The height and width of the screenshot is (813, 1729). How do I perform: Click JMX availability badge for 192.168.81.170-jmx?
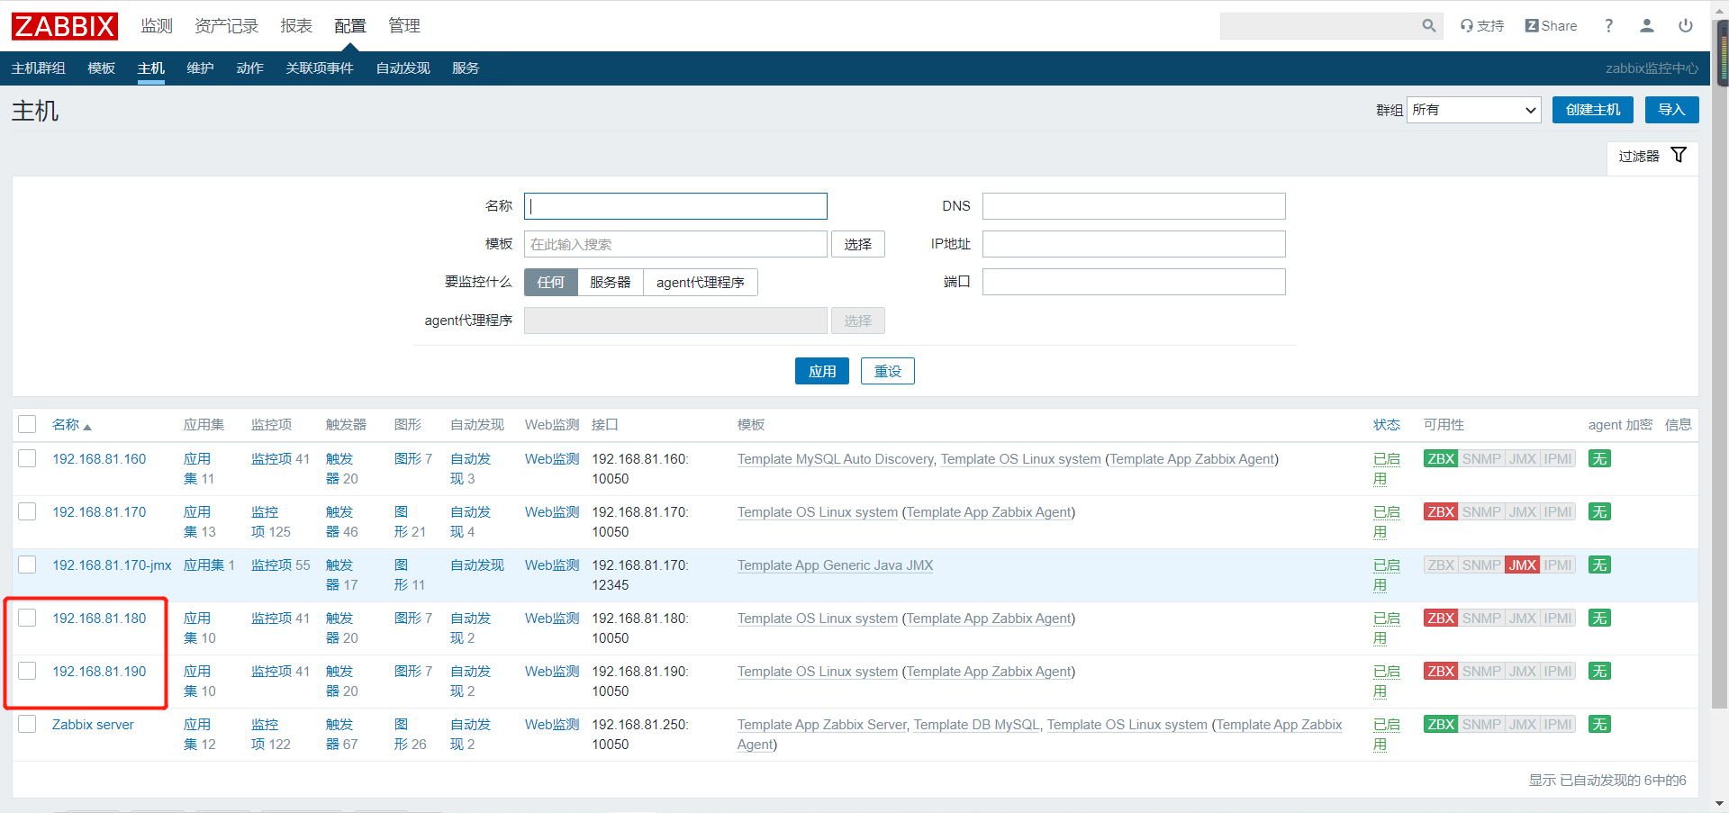point(1523,565)
